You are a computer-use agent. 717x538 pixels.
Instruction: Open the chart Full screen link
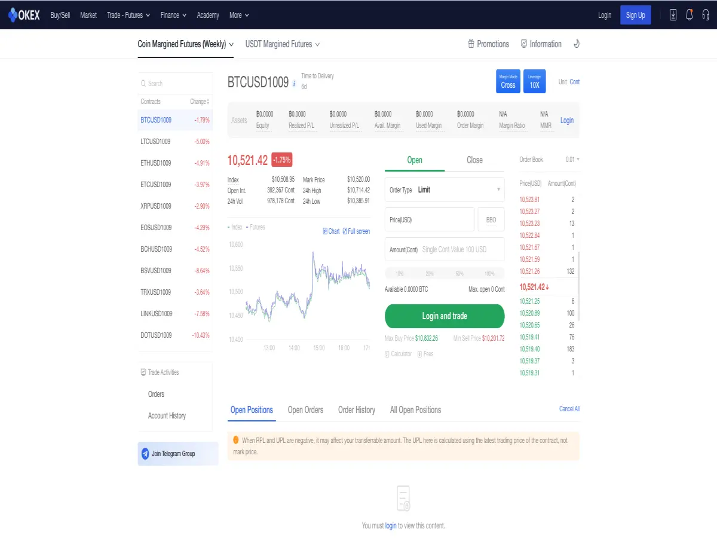tap(356, 231)
